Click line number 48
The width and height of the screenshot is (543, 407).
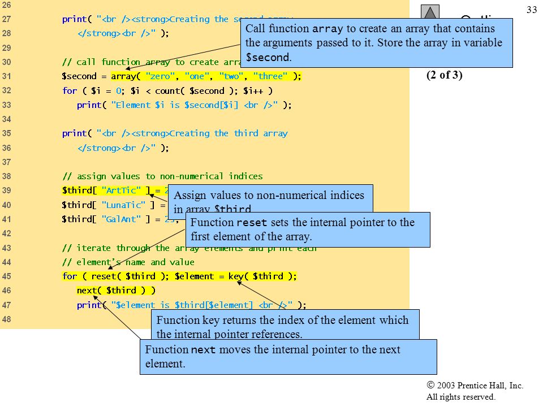pos(6,319)
